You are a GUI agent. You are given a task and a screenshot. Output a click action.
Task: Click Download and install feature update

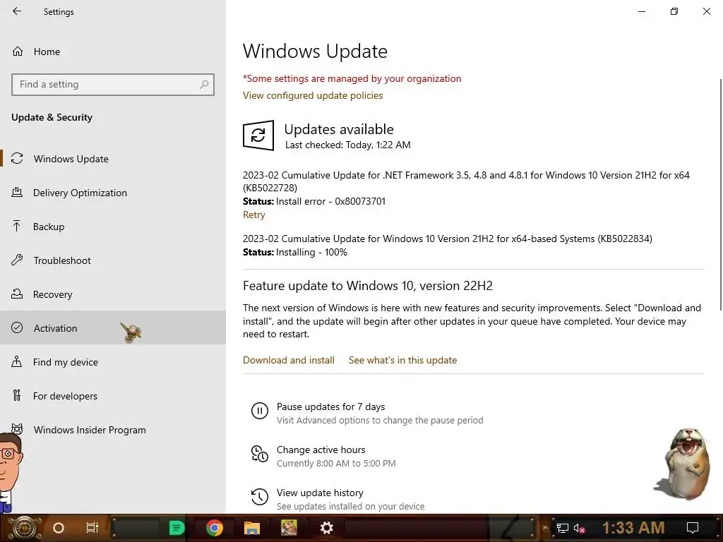tap(289, 360)
